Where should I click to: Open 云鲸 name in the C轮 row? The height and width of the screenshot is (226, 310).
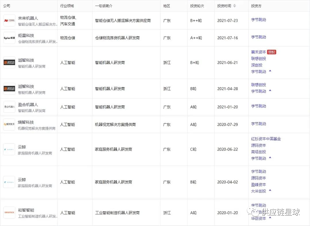click(22, 147)
